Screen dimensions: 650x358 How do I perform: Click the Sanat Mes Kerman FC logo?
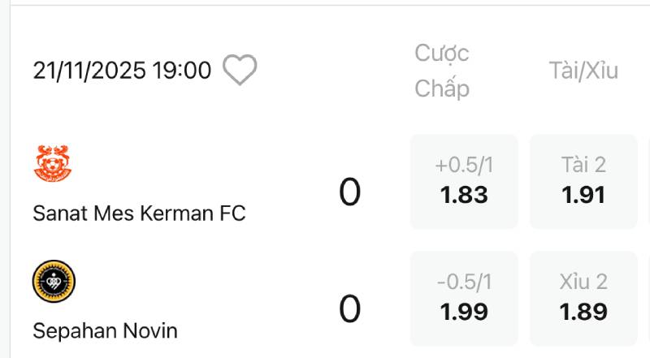click(x=54, y=164)
